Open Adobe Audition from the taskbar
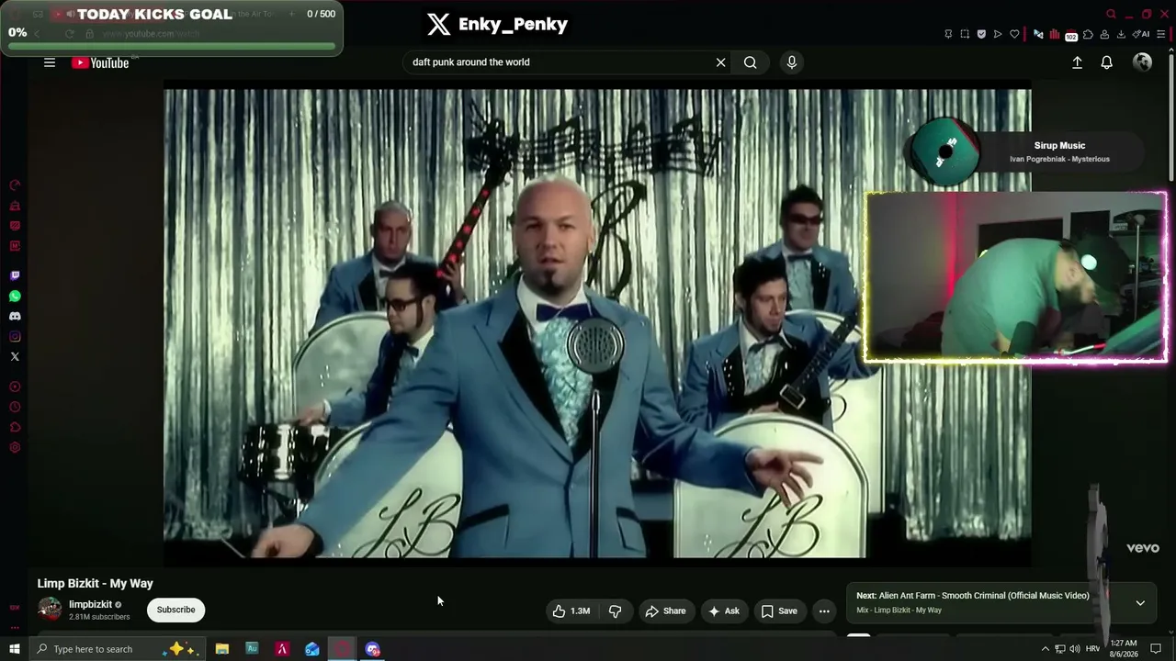The image size is (1176, 661). pyautogui.click(x=252, y=649)
